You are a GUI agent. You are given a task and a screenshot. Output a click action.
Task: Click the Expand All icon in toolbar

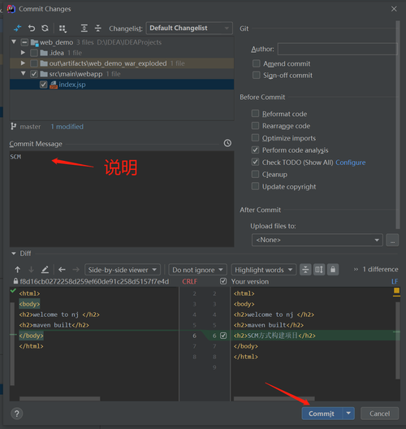click(x=84, y=28)
